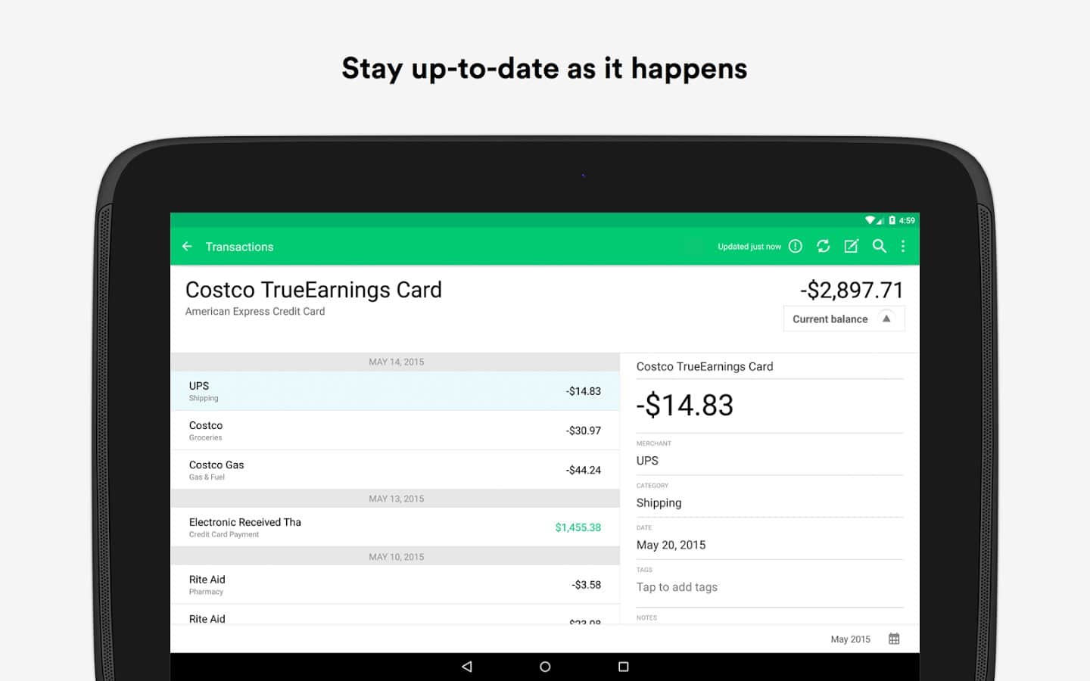Open the account info alert icon
This screenshot has height=681, width=1090.
795,247
